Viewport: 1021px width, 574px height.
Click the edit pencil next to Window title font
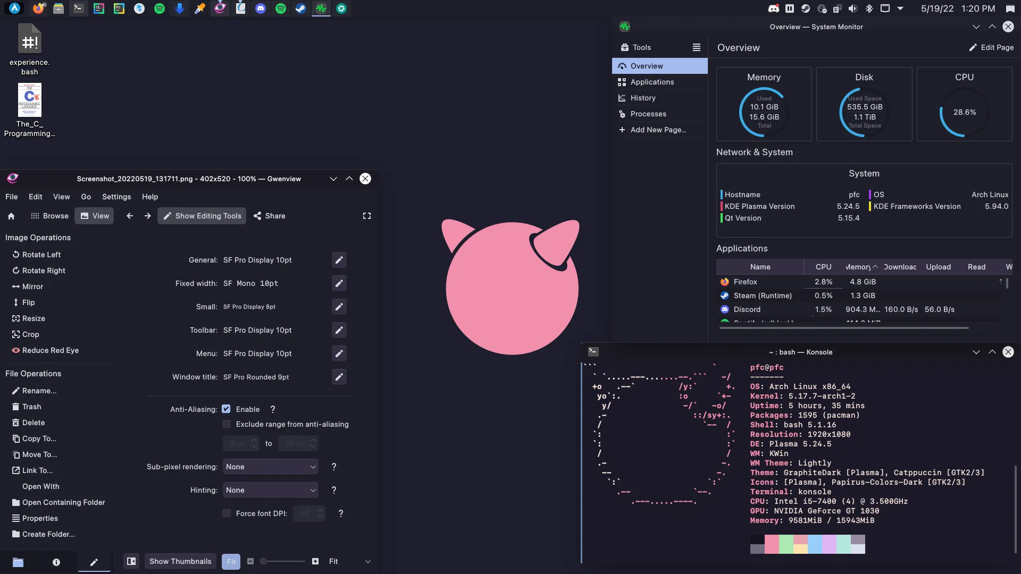coord(339,377)
